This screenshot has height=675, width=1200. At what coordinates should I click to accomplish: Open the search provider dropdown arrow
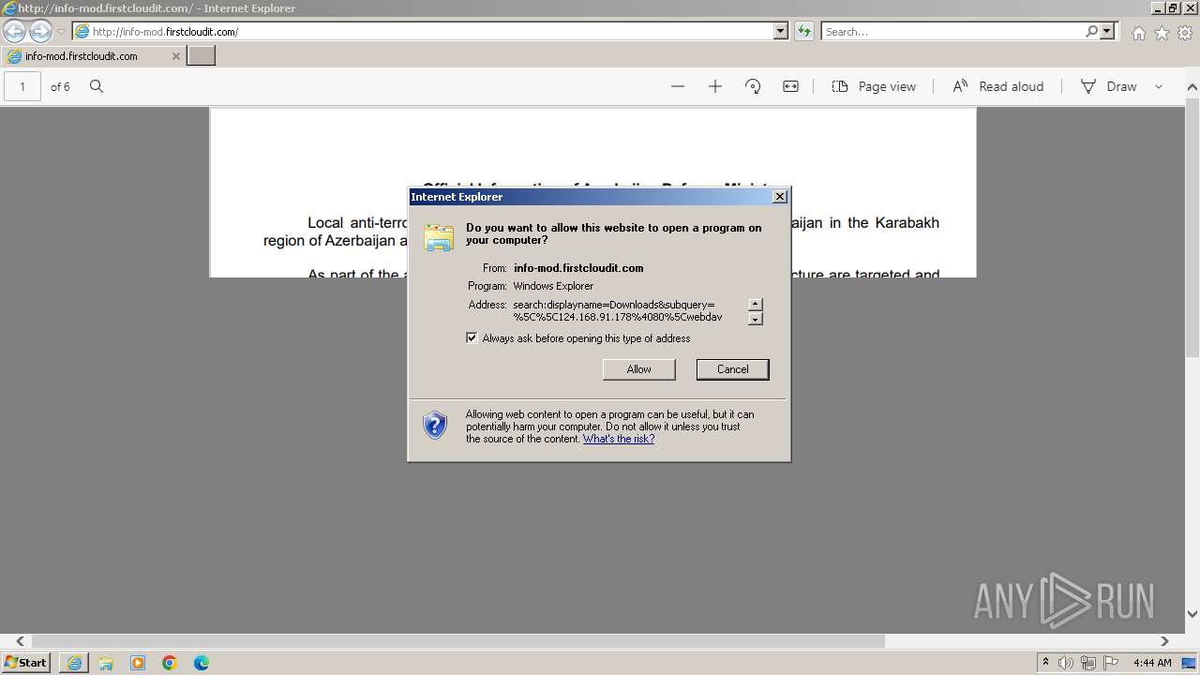[x=1107, y=32]
